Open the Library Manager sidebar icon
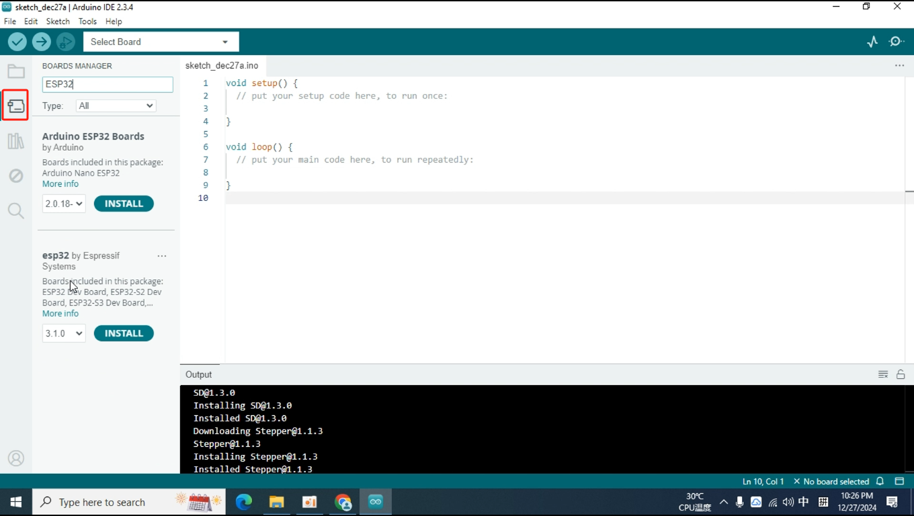 [x=16, y=141]
